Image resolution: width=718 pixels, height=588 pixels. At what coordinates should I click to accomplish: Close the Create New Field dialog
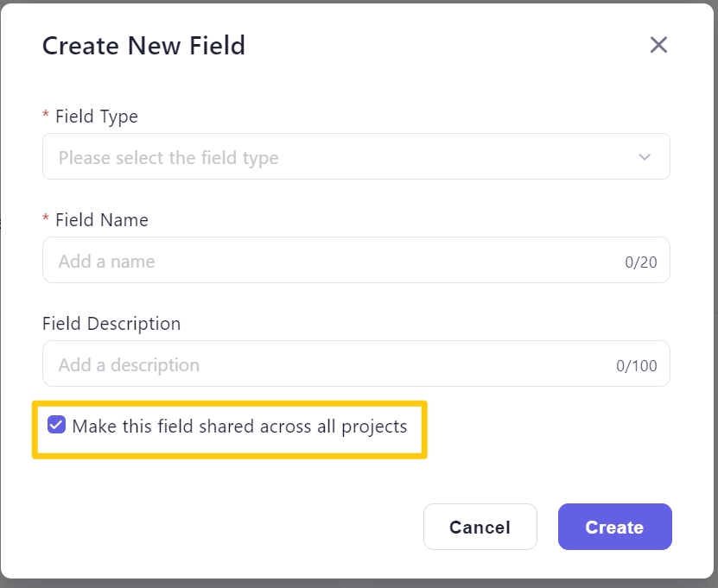pos(658,45)
